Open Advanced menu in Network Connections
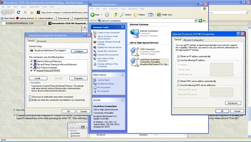Viewport: 251px width, 142px height. (133, 9)
